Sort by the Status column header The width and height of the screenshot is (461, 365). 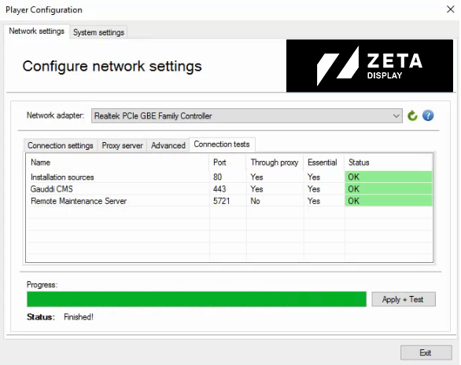pos(388,162)
